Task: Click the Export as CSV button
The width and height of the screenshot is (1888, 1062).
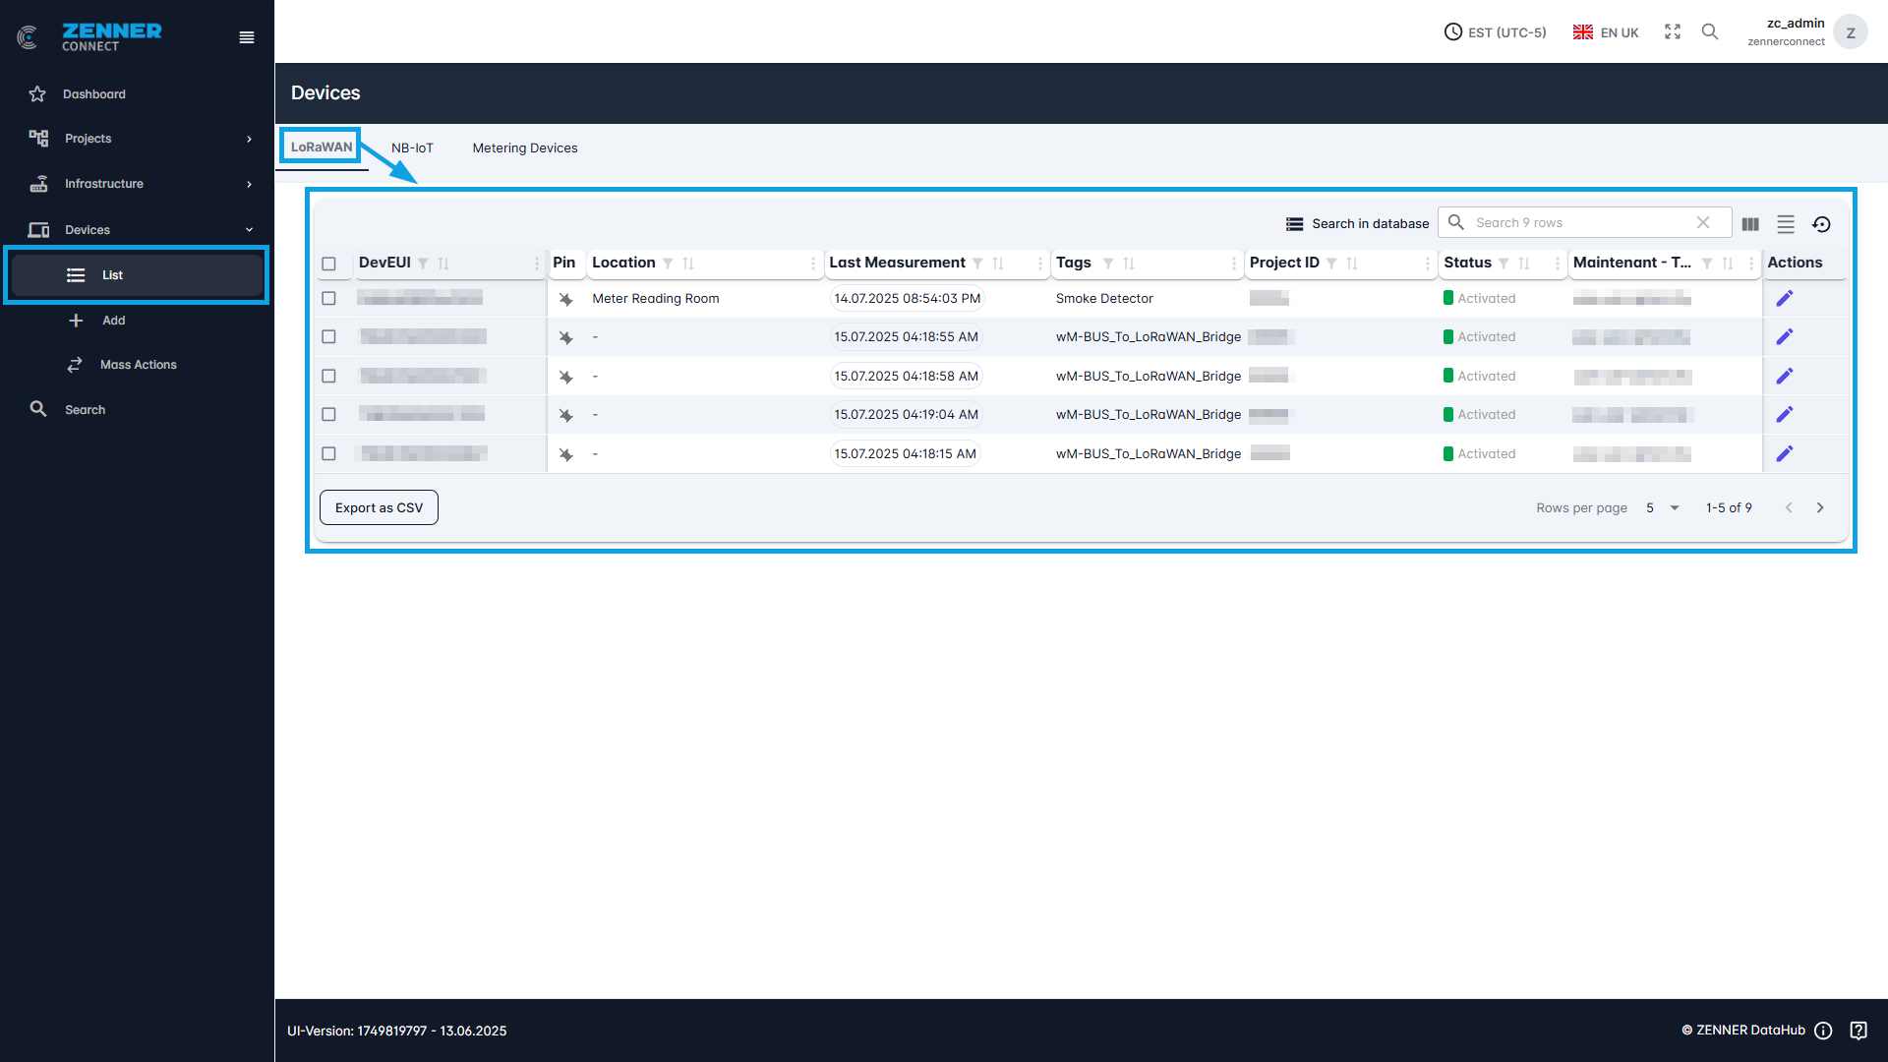Action: click(379, 507)
